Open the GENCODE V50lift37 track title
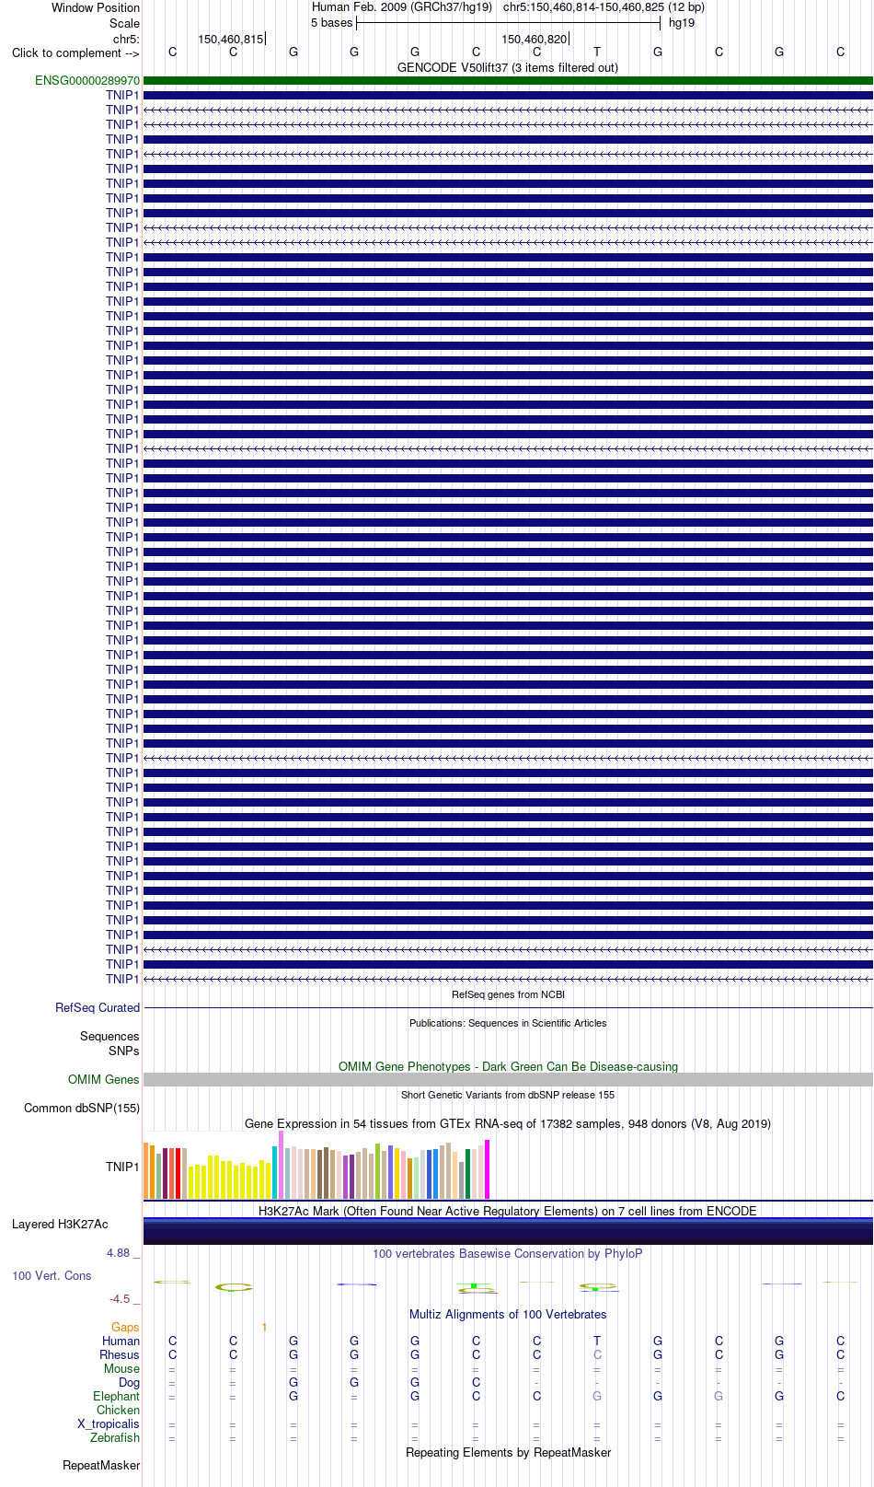Viewport: 874px width, 1487px height. [508, 67]
